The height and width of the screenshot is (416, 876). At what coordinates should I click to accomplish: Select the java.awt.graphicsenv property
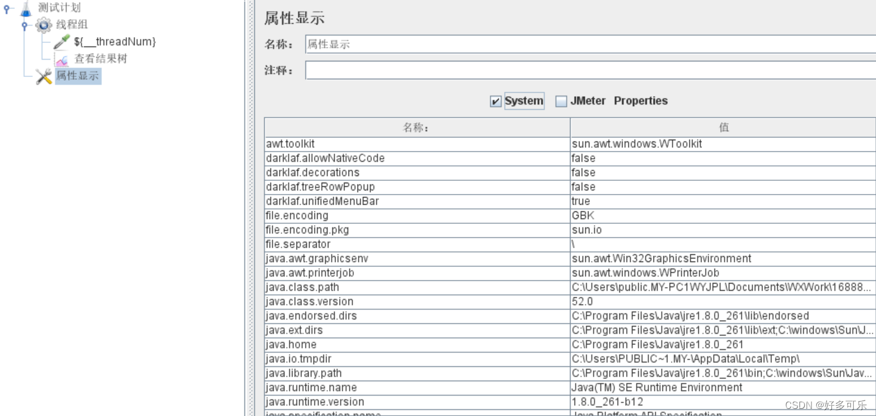click(x=417, y=258)
